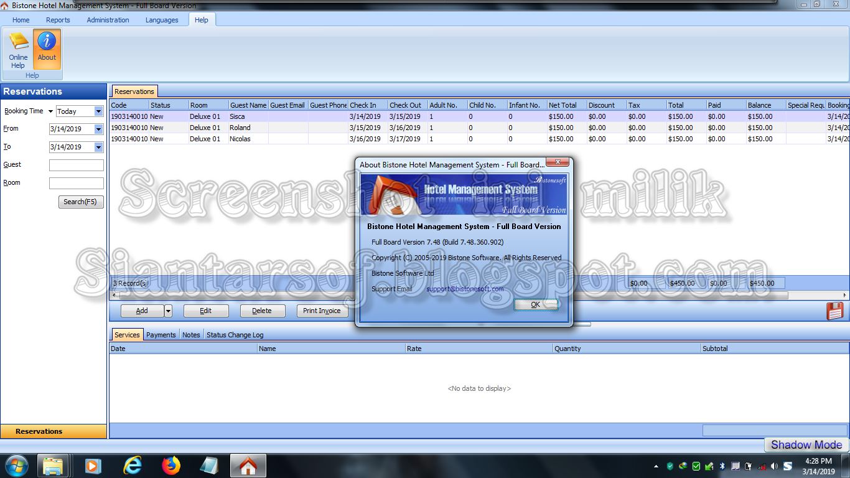This screenshot has width=850, height=478.
Task: Click the Delete reservation button
Action: click(x=262, y=311)
